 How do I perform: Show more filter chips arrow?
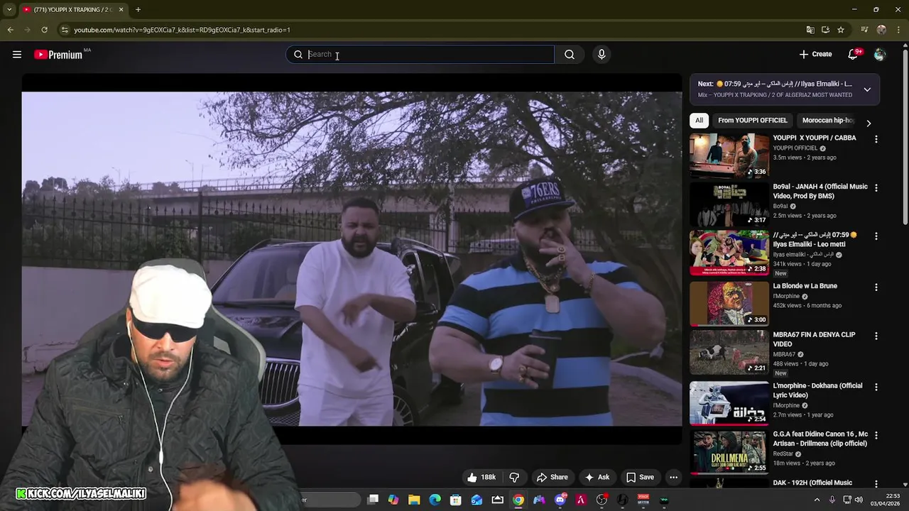click(868, 123)
